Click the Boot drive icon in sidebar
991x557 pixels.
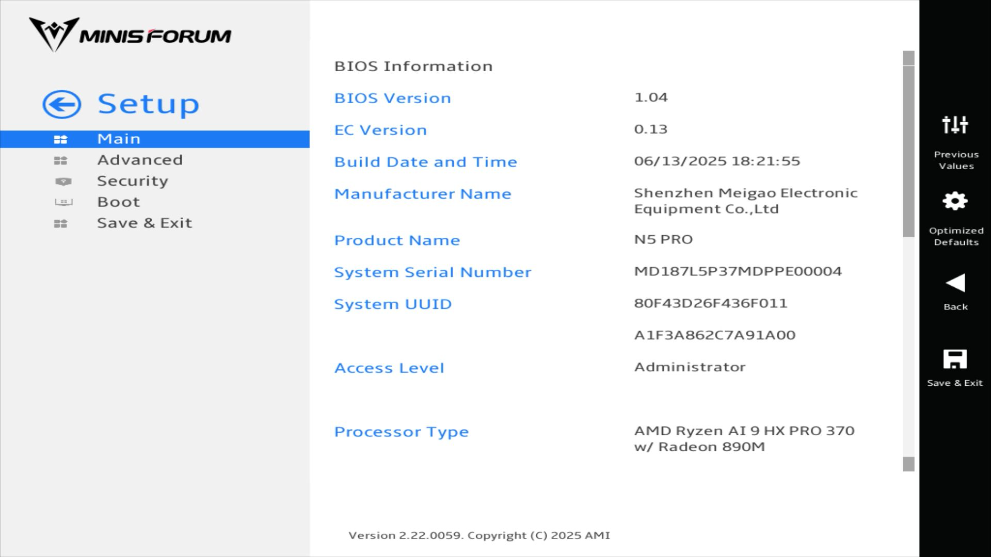click(x=63, y=202)
